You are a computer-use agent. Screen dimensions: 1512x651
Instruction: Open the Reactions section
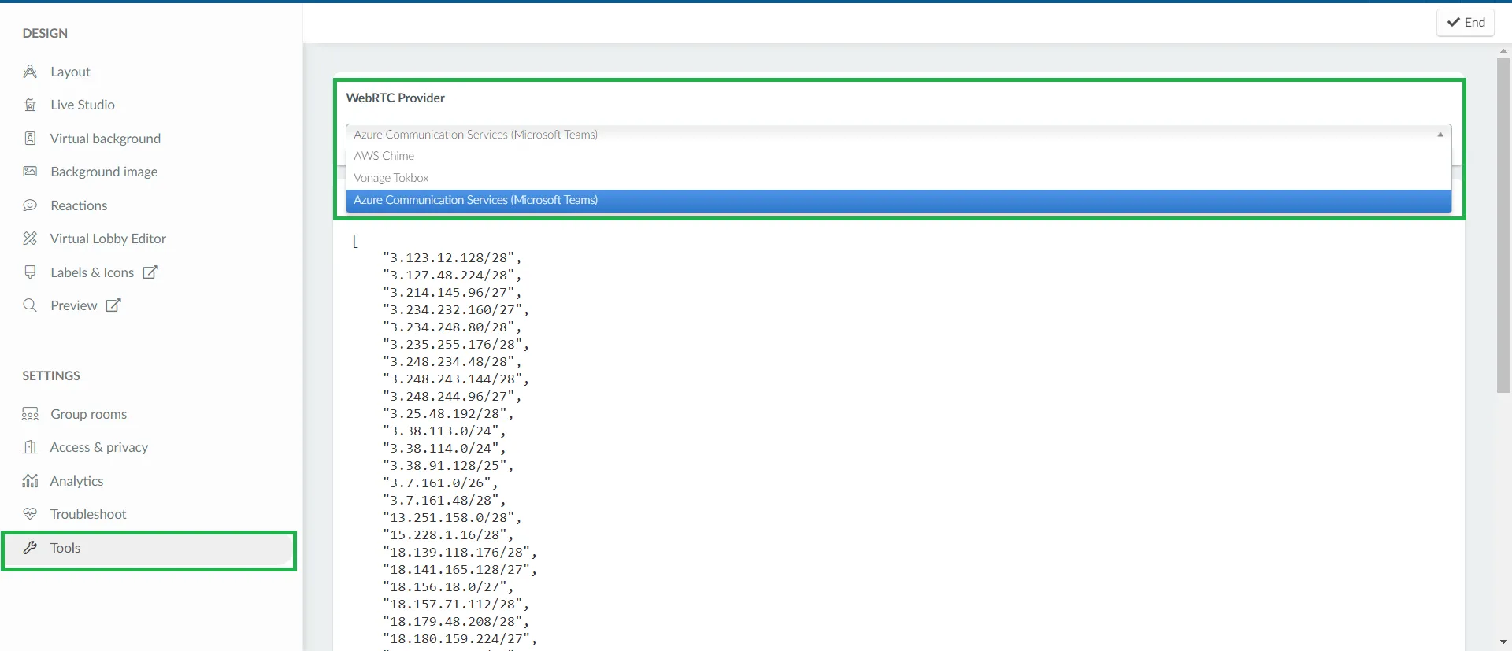pyautogui.click(x=79, y=205)
